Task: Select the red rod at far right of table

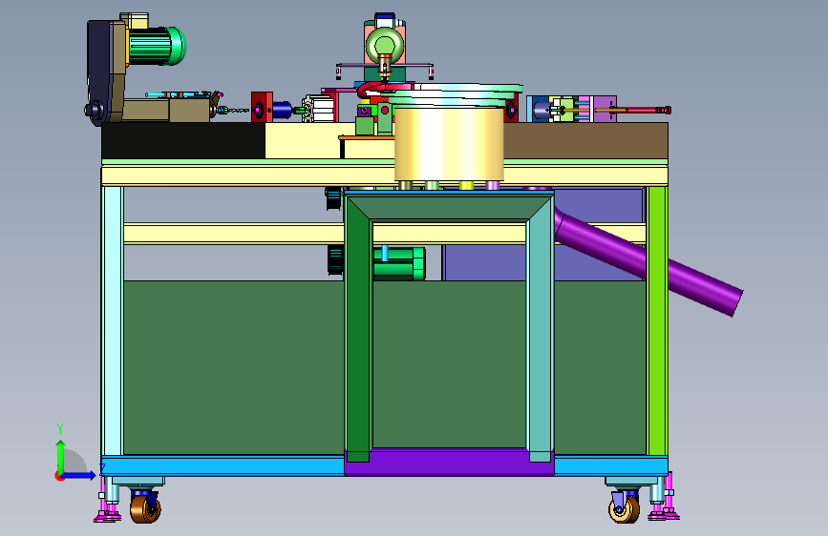Action: [x=648, y=111]
